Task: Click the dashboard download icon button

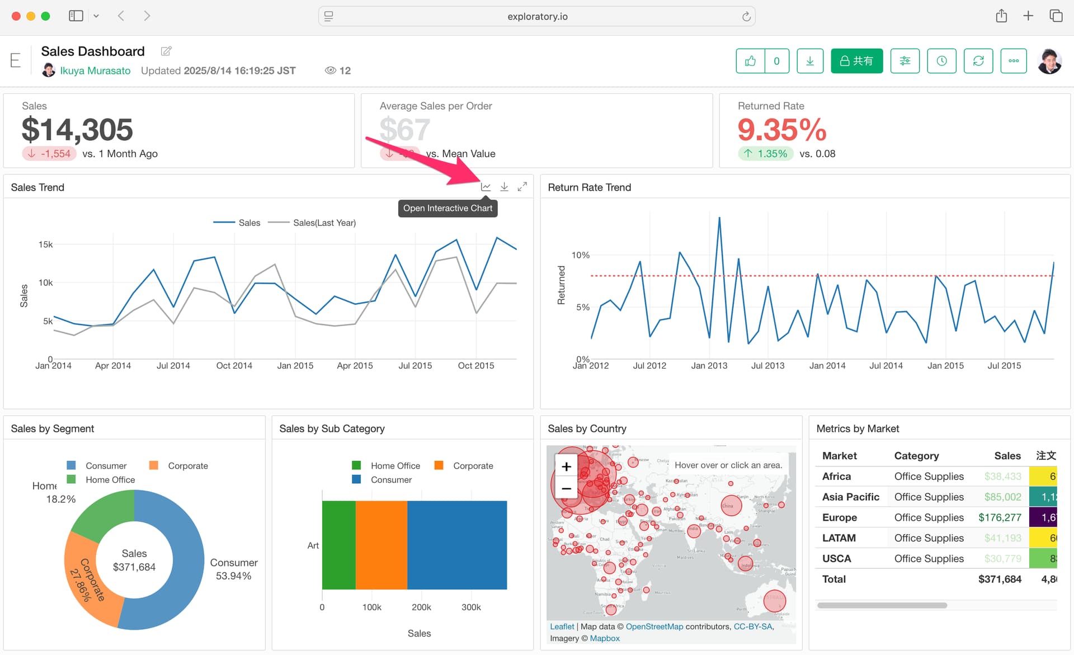Action: (x=809, y=61)
